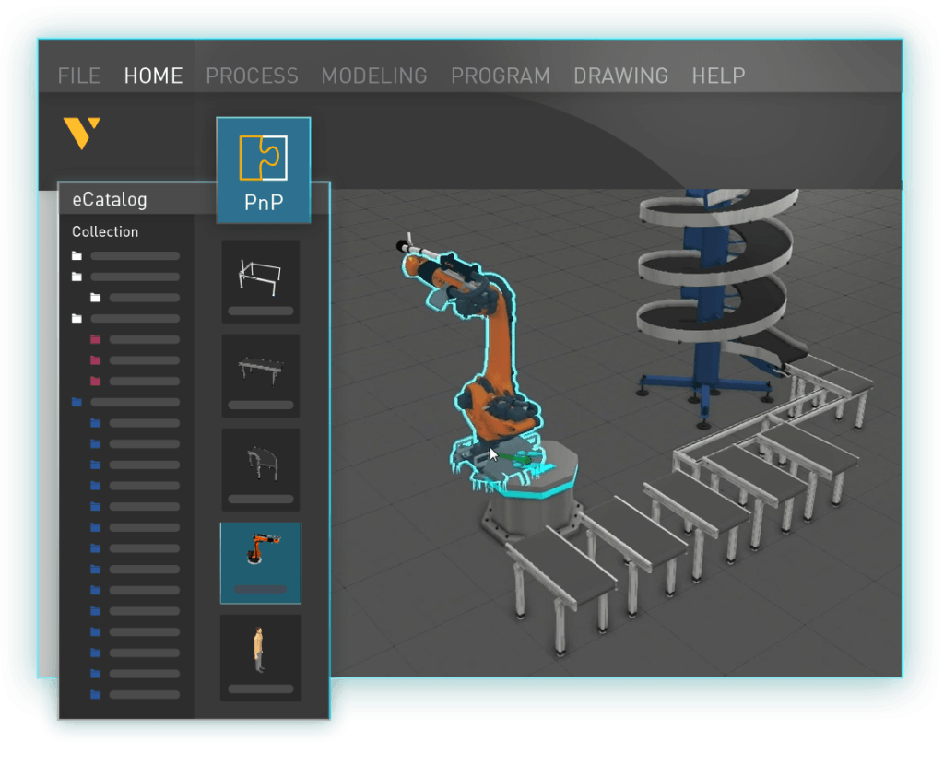
Task: Open the PROGRAM tab
Action: pos(500,76)
